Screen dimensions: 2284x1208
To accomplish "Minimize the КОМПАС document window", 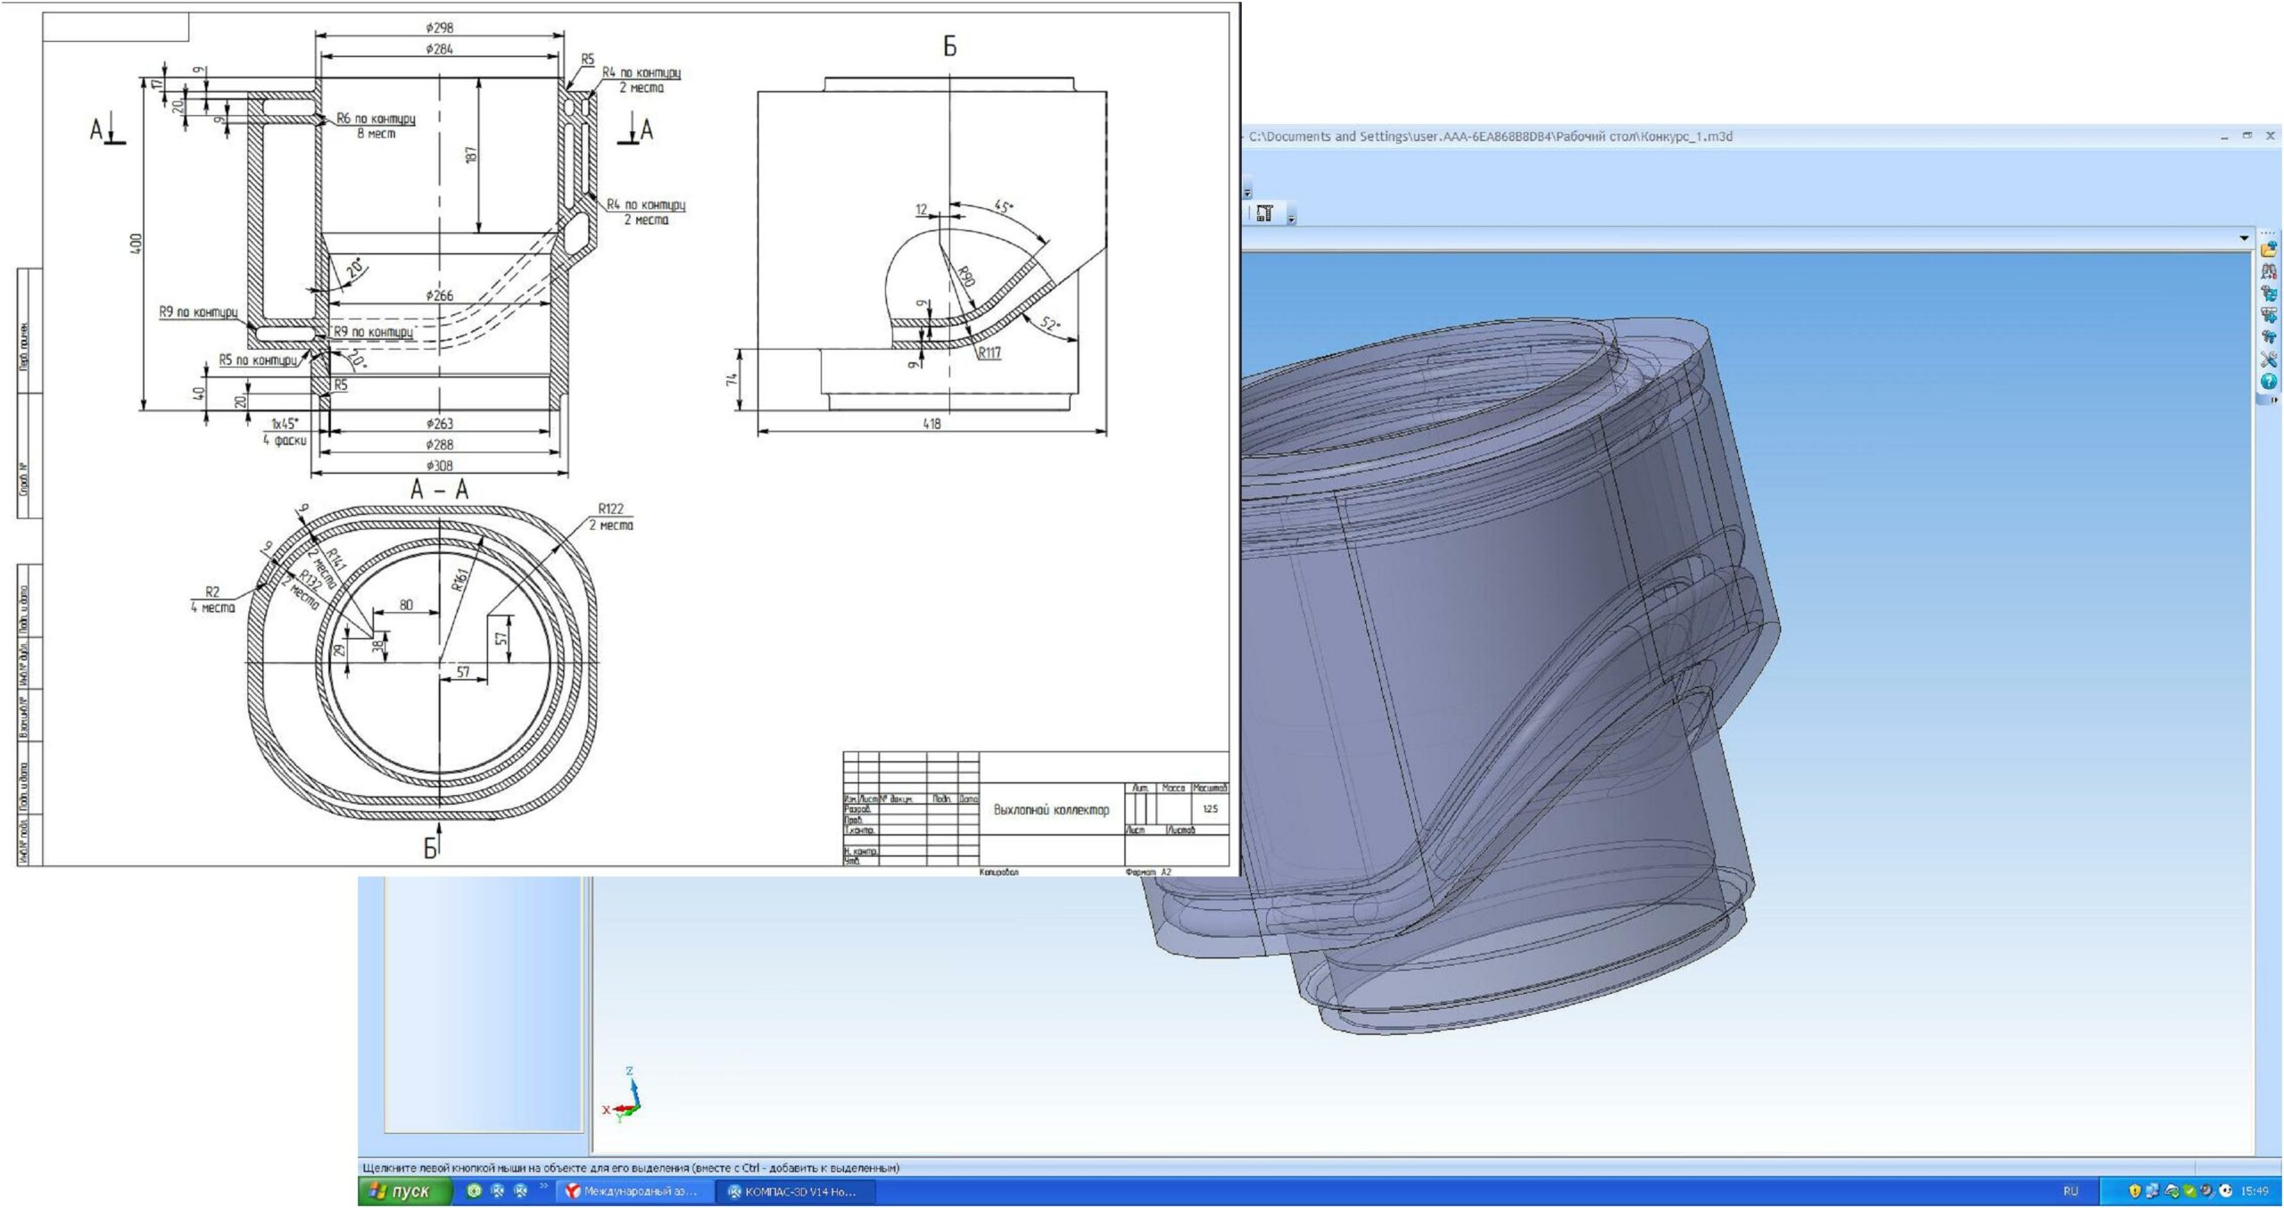I will pyautogui.click(x=2225, y=137).
